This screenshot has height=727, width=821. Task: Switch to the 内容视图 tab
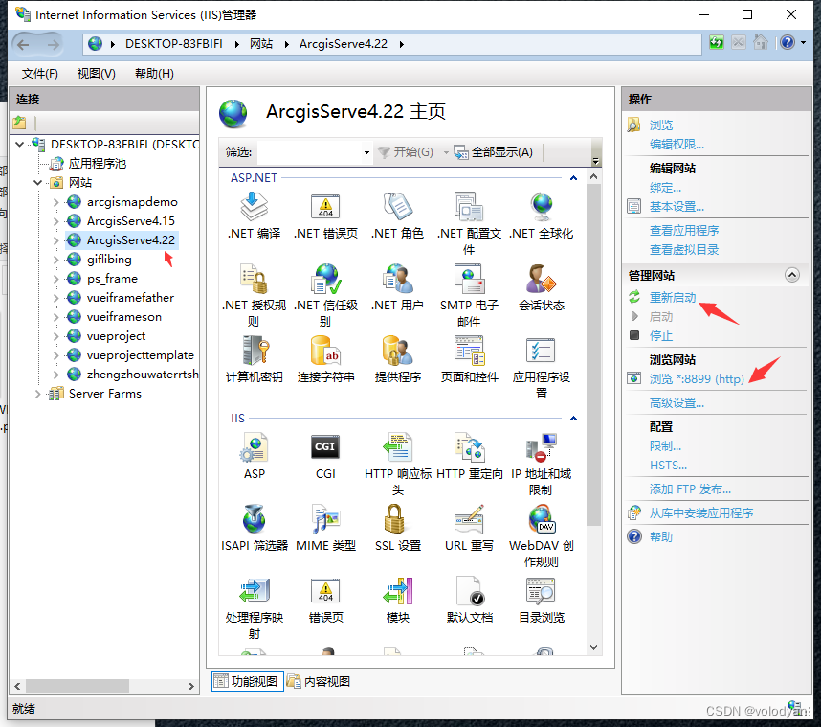coord(325,680)
